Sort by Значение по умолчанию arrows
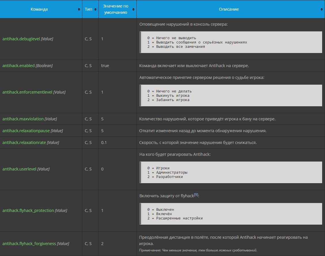The height and width of the screenshot is (256, 325). point(133,9)
